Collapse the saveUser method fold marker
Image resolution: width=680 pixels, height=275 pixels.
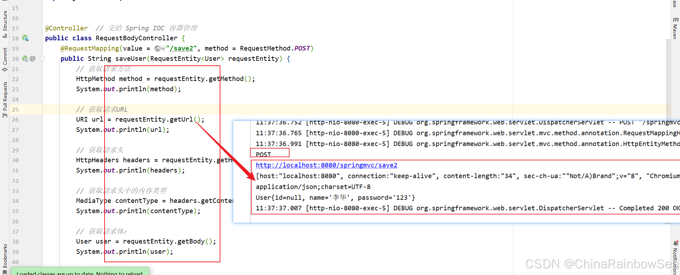coord(43,59)
